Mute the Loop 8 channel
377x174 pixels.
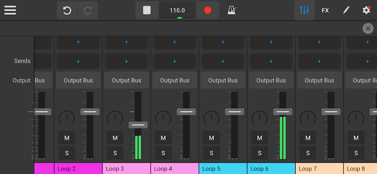point(356,138)
